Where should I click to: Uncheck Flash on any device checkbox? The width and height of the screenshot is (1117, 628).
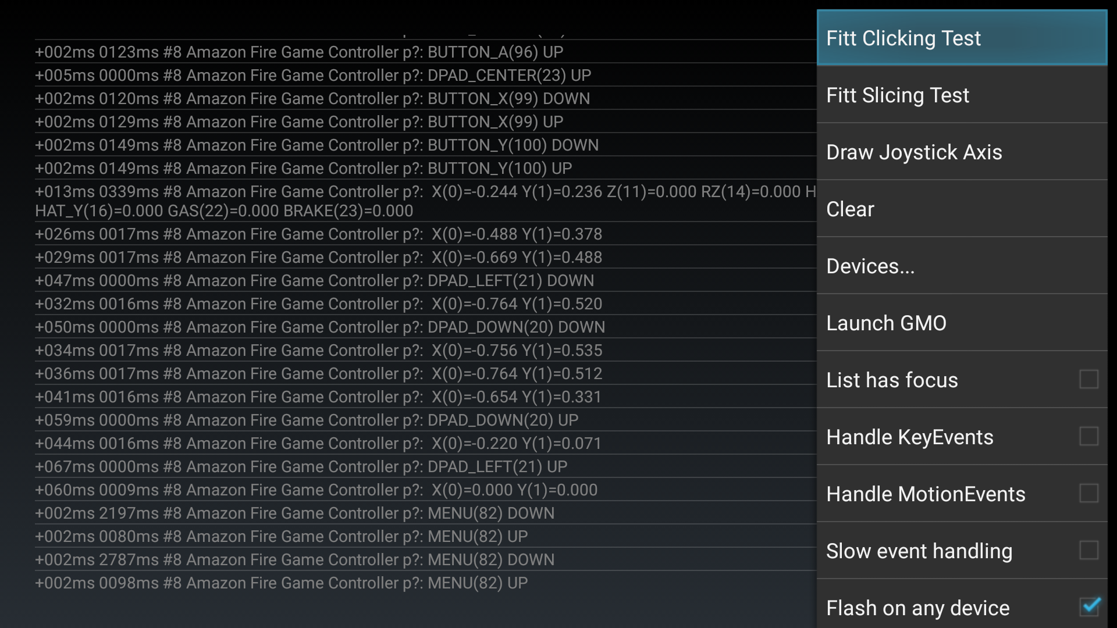click(x=1088, y=607)
